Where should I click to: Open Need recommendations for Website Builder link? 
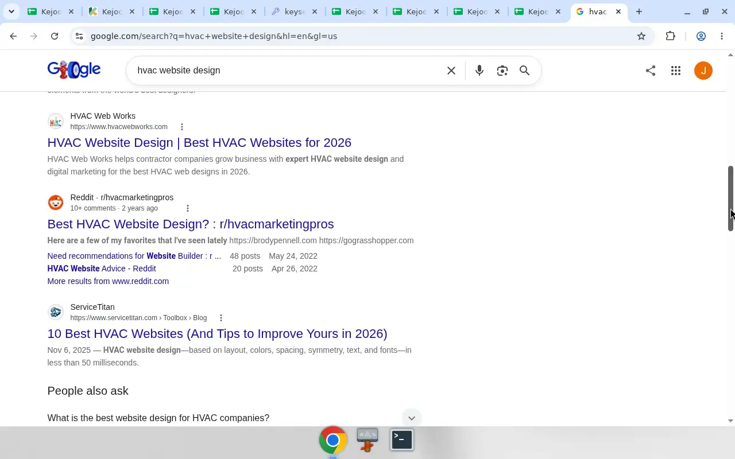pyautogui.click(x=134, y=256)
